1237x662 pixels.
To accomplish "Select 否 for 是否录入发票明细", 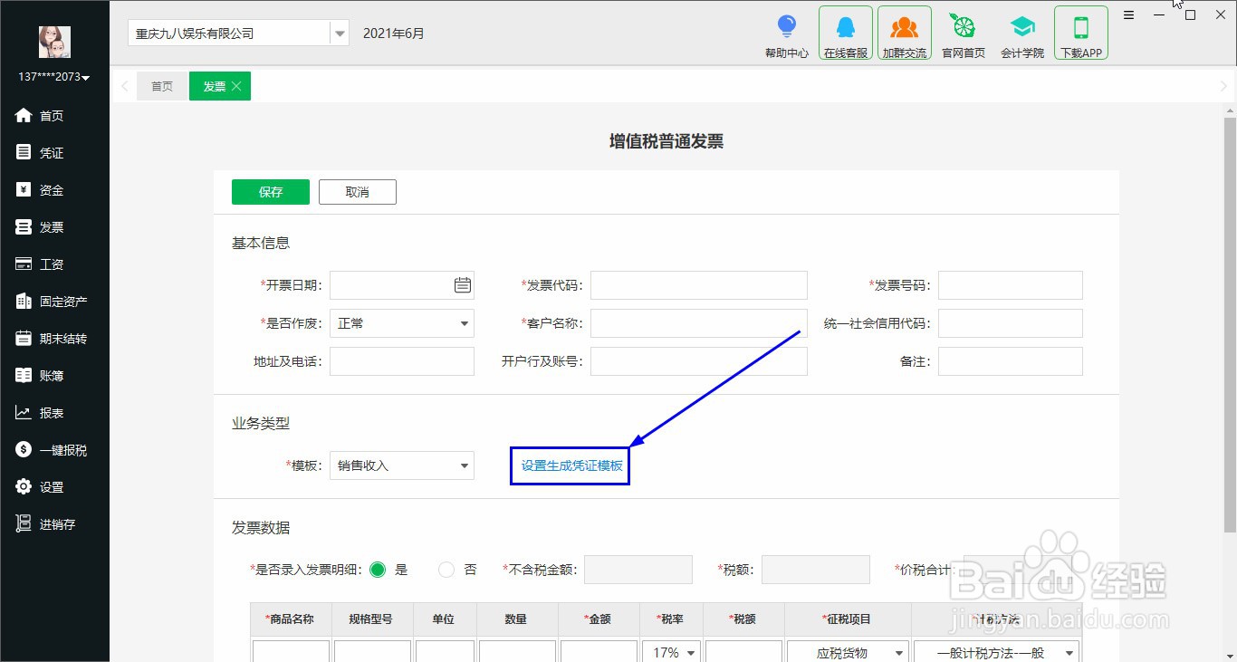I will pos(446,570).
